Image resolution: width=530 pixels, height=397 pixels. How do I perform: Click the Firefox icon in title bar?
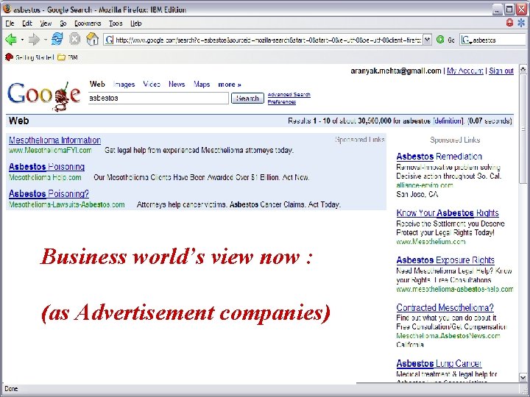(x=7, y=9)
